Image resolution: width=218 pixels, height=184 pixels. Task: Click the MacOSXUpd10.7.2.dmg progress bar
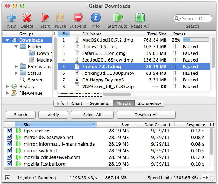click(x=196, y=39)
